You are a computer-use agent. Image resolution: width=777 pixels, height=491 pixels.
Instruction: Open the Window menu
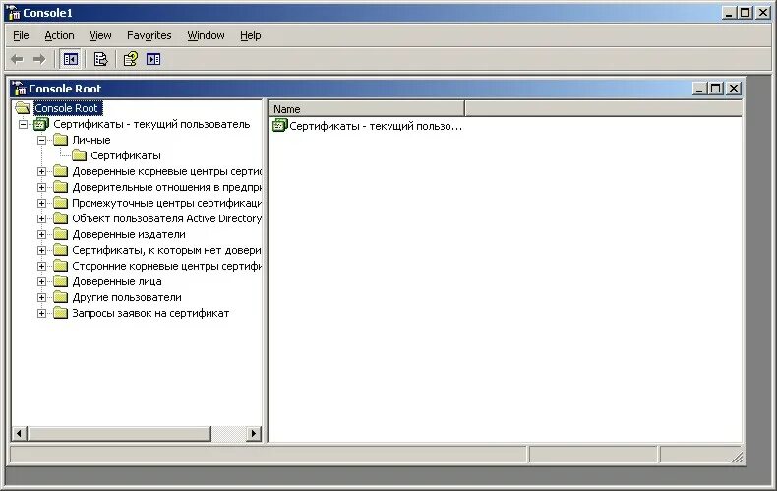pos(206,35)
